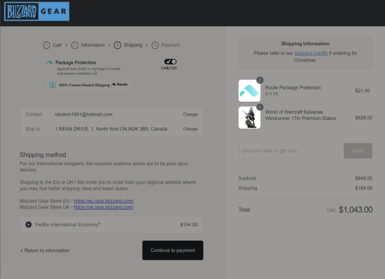
Task: Click the Apply discount button
Action: tap(358, 151)
